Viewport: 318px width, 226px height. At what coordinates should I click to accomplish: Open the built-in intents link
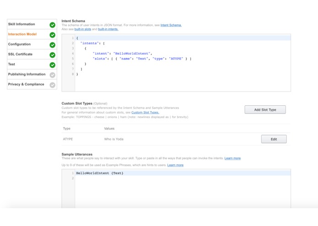108,29
